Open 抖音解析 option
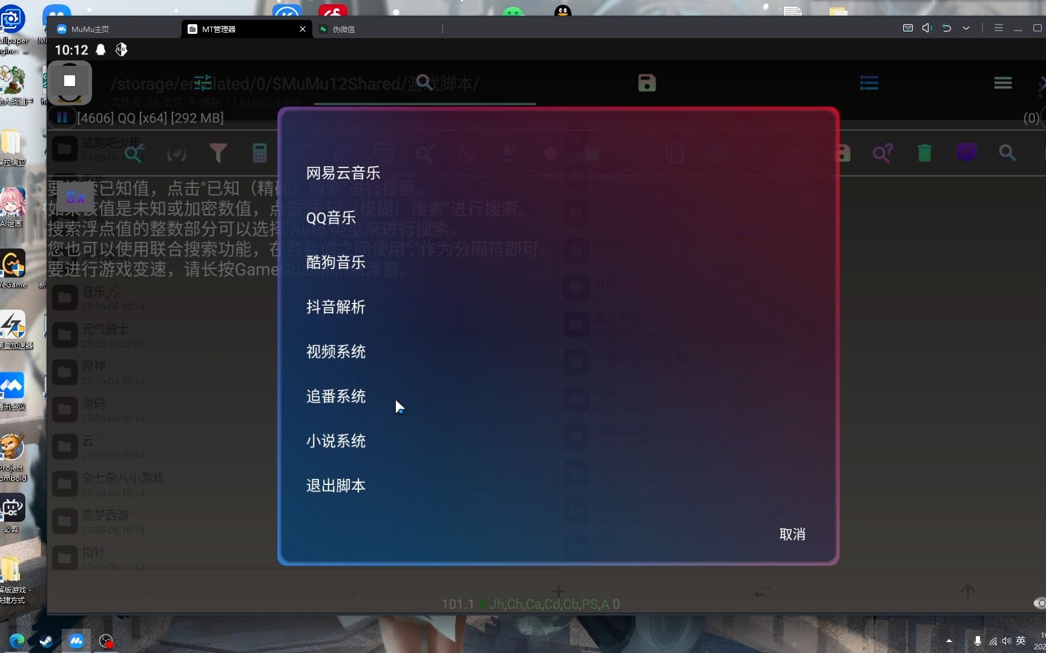The width and height of the screenshot is (1046, 653). click(335, 307)
